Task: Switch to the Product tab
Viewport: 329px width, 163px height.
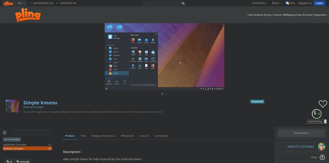Action: (x=70, y=136)
